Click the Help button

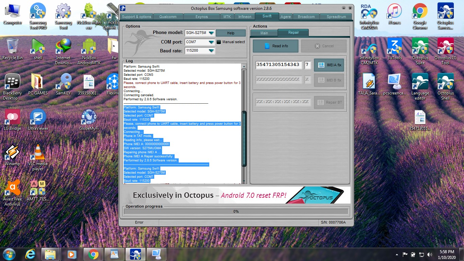click(231, 33)
